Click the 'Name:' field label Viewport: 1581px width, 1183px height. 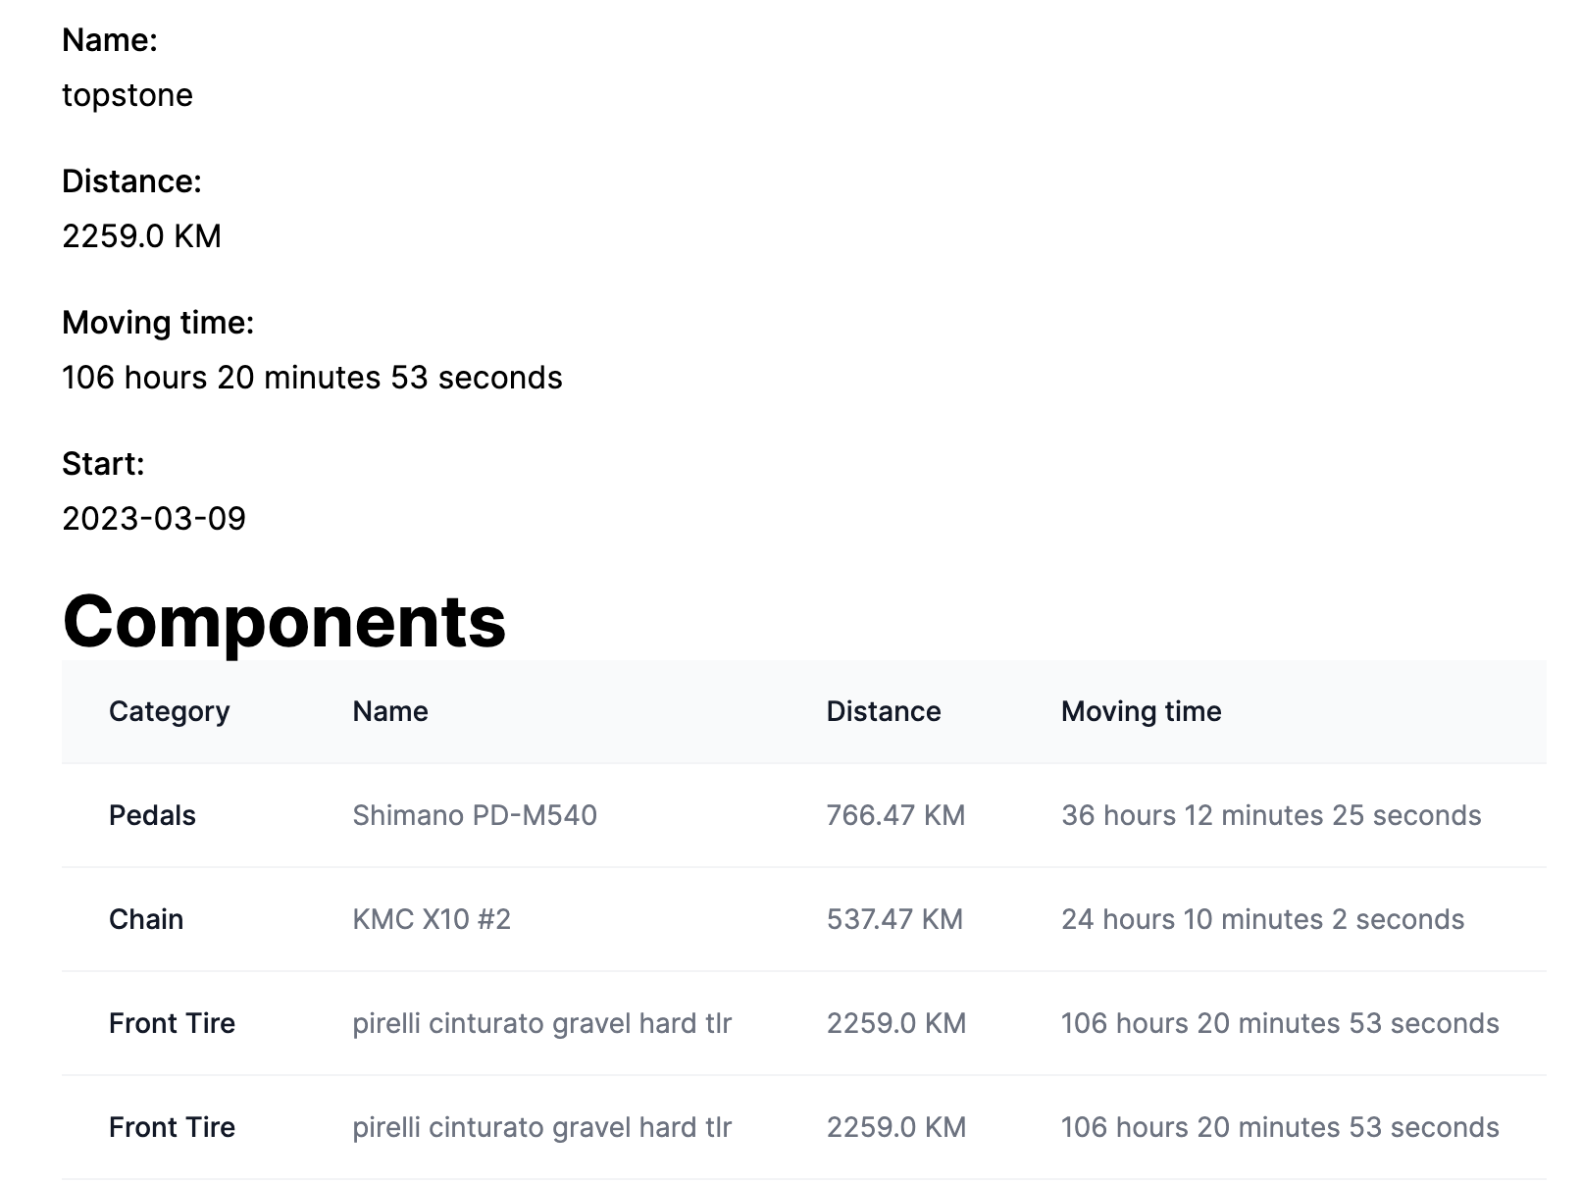[x=110, y=40]
